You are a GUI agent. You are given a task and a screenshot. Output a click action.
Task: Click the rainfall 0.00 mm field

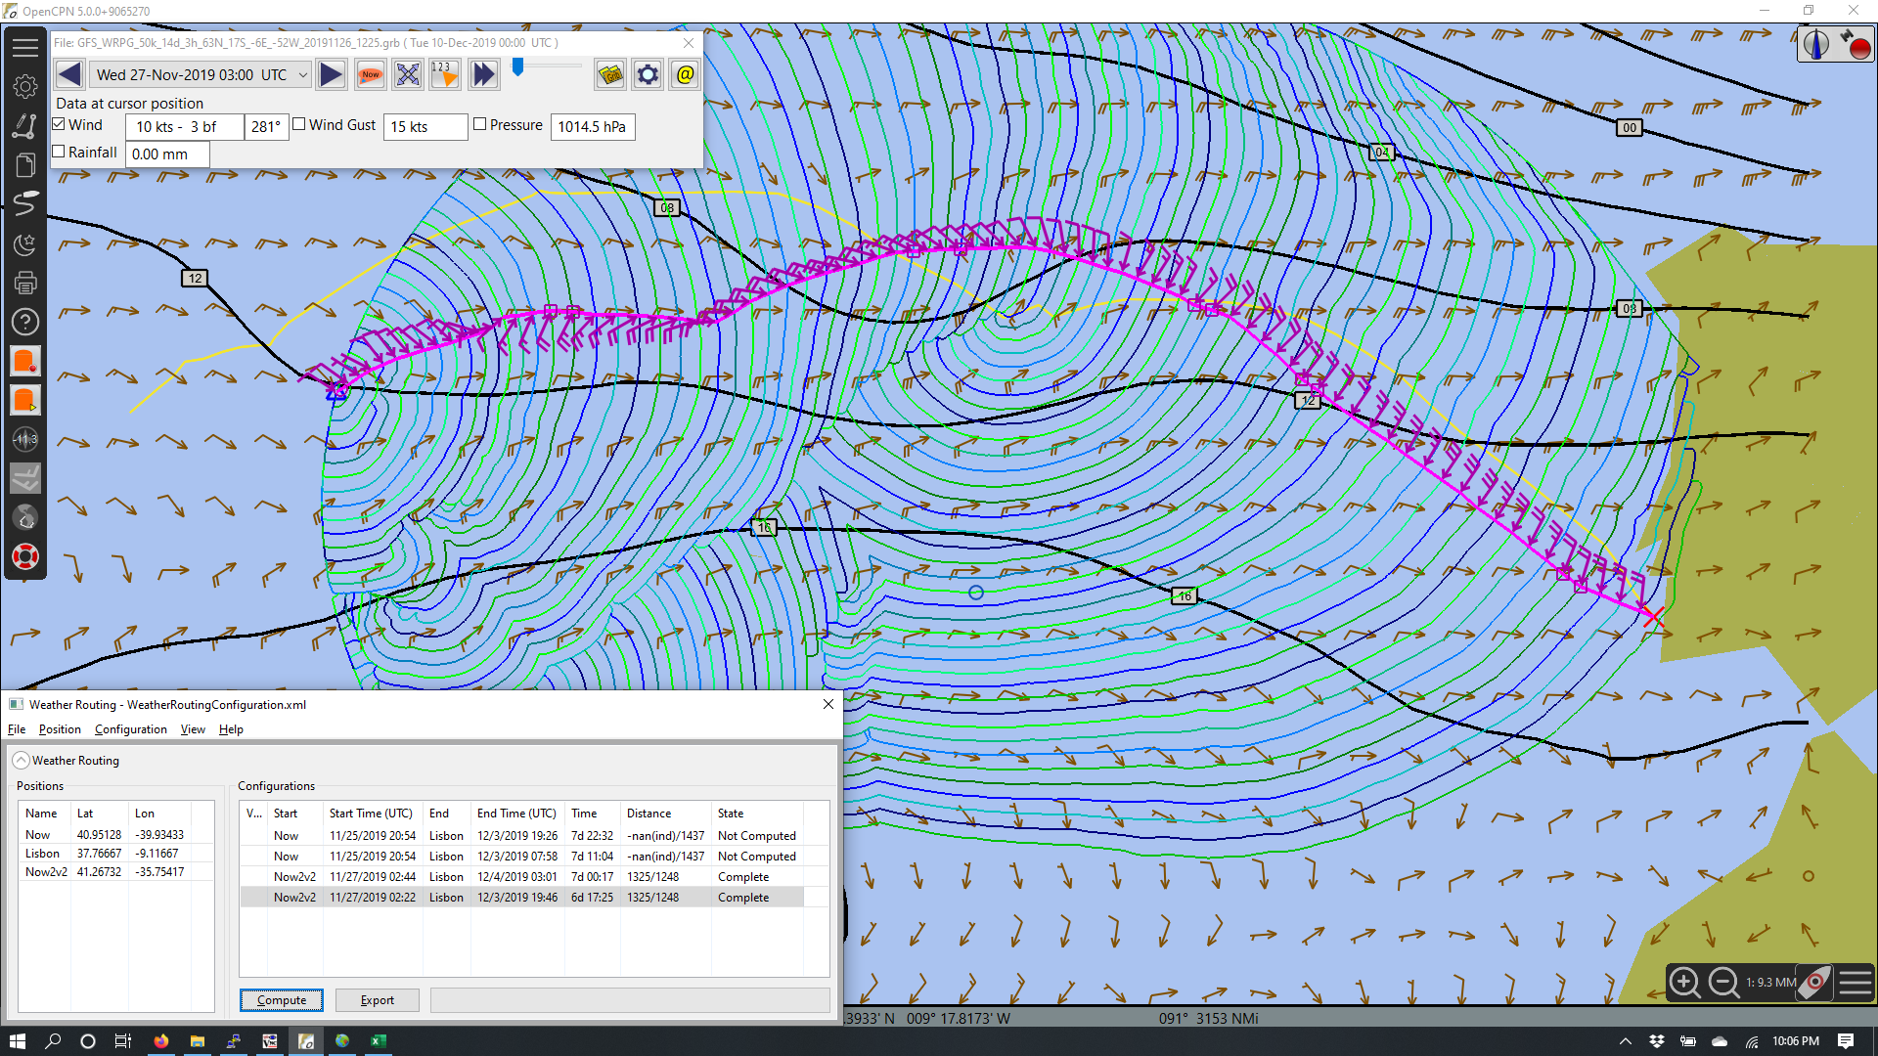coord(167,154)
